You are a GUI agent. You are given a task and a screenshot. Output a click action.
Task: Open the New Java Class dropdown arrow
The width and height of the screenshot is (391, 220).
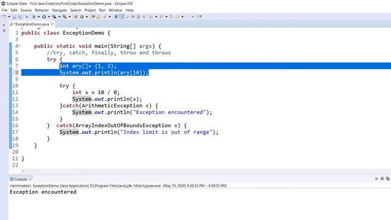click(87, 16)
